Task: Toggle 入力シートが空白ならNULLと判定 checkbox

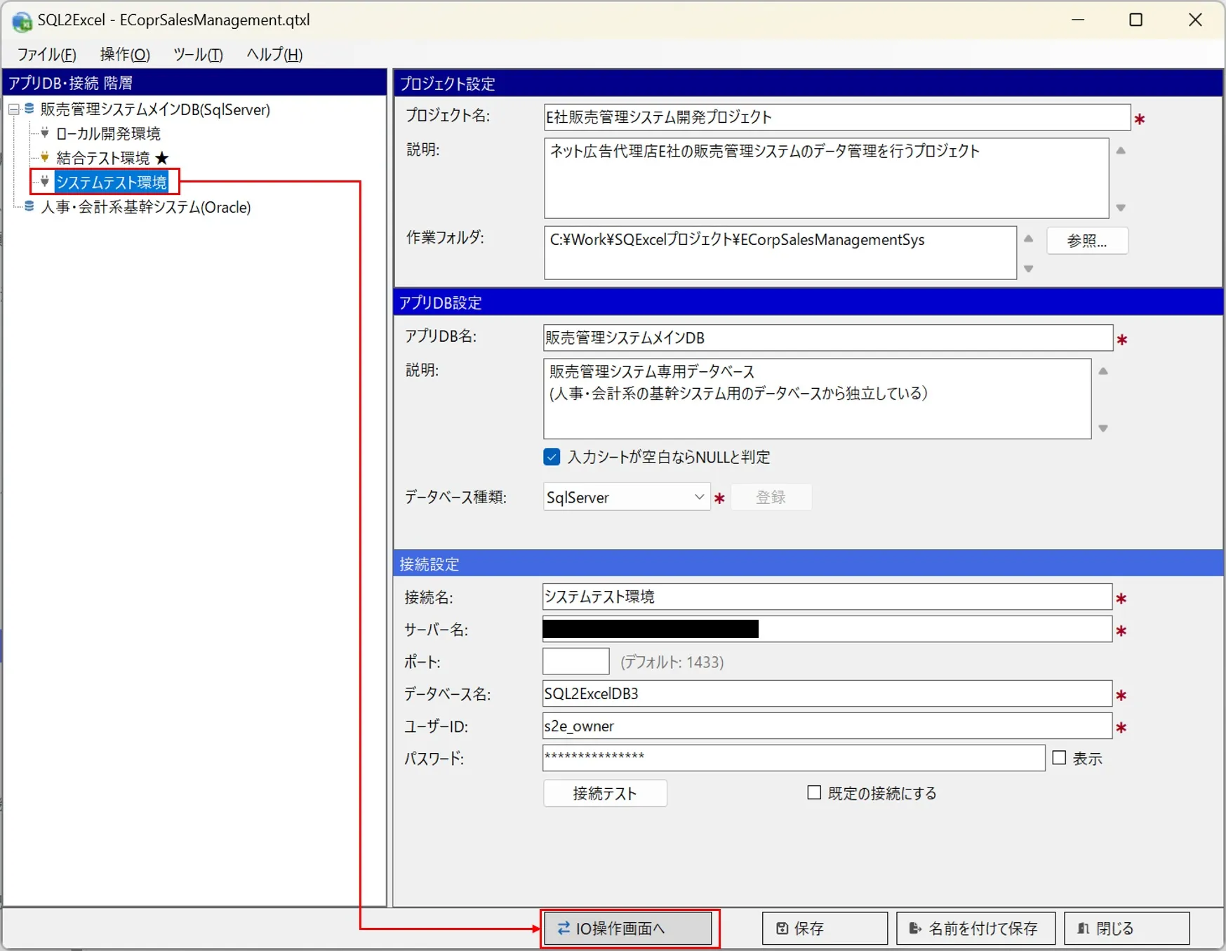Action: [552, 457]
